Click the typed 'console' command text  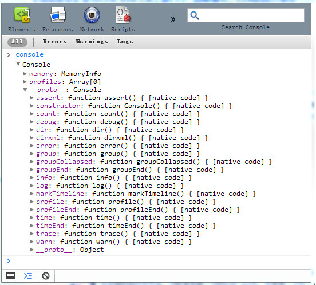click(30, 54)
